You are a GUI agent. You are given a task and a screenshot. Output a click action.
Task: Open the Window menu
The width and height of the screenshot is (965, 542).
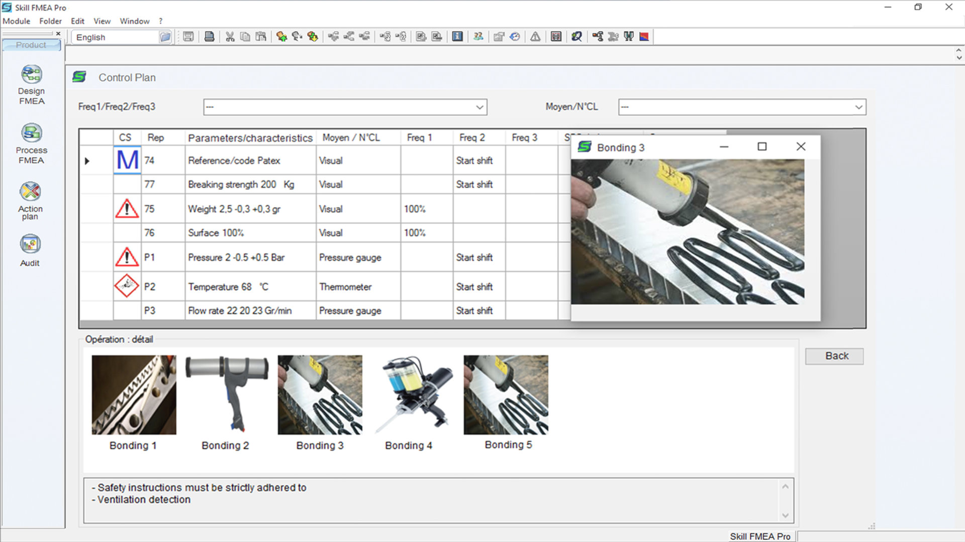click(134, 21)
